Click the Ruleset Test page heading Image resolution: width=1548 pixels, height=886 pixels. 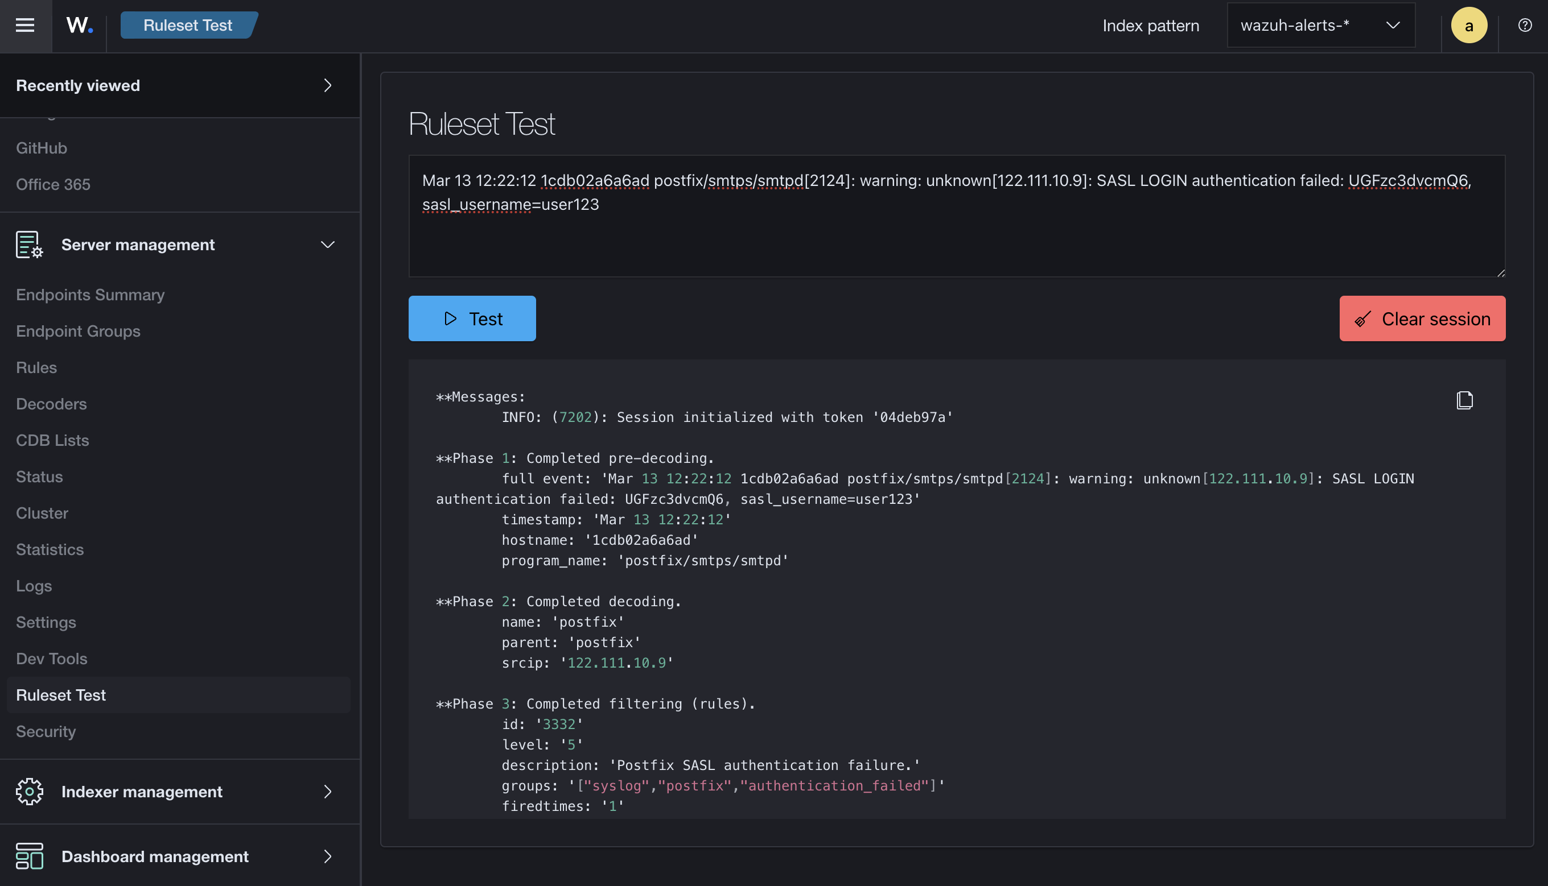481,124
